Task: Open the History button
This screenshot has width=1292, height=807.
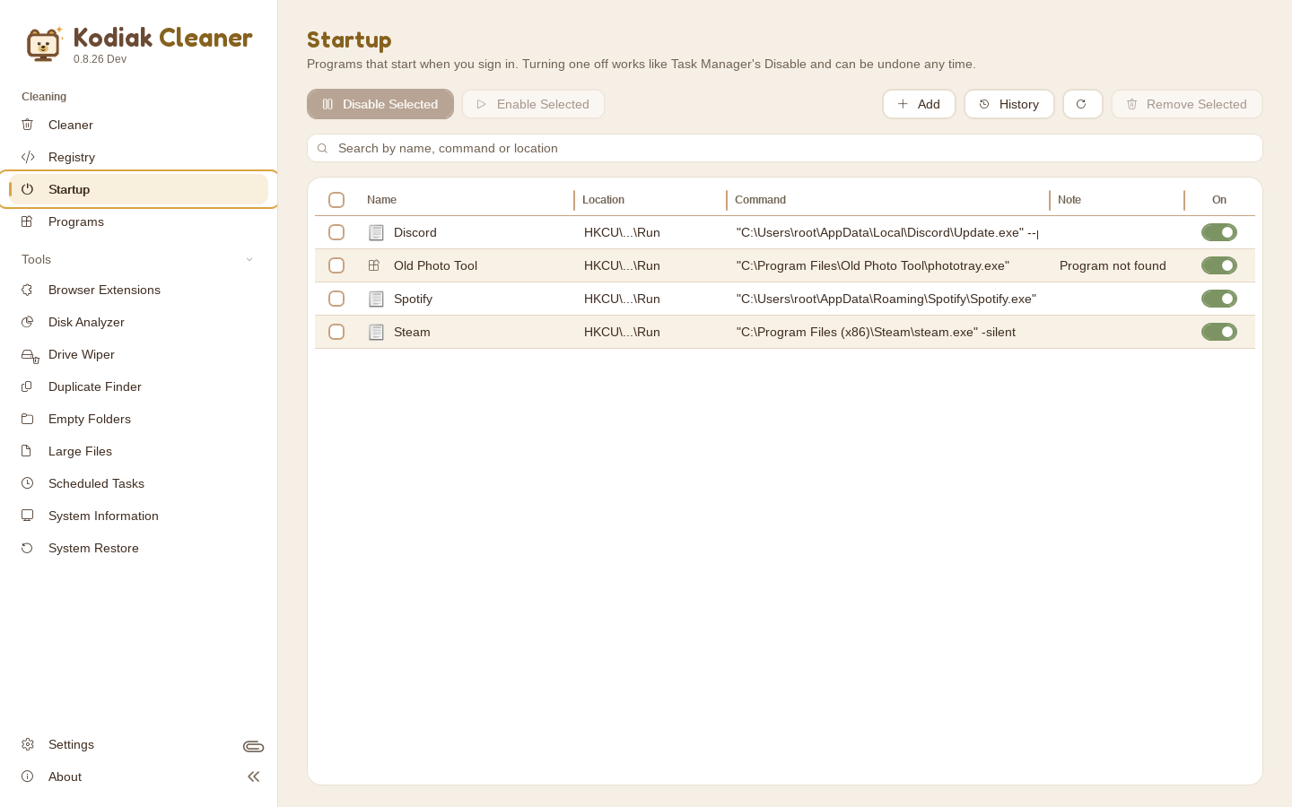Action: coord(1009,104)
